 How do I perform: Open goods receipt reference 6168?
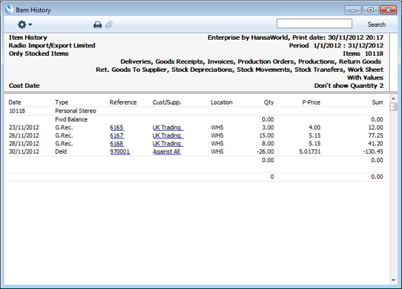(x=117, y=143)
